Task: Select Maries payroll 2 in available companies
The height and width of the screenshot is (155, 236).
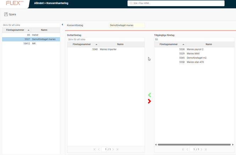Action: [195, 49]
